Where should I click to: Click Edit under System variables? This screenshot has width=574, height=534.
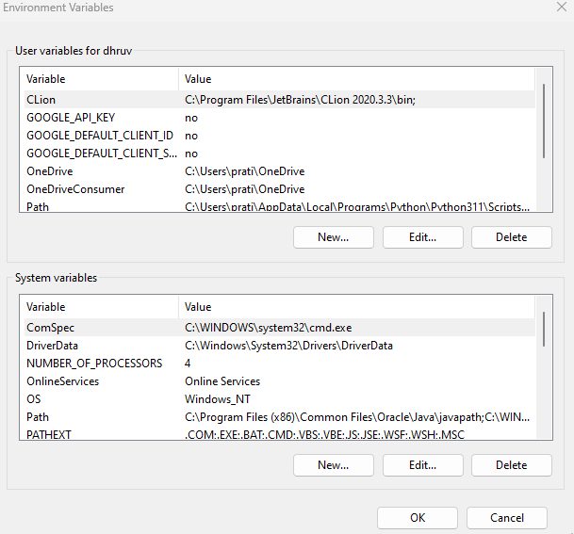tap(422, 465)
